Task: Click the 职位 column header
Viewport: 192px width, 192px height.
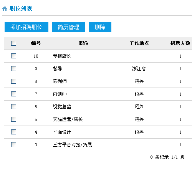Action: coord(84,43)
